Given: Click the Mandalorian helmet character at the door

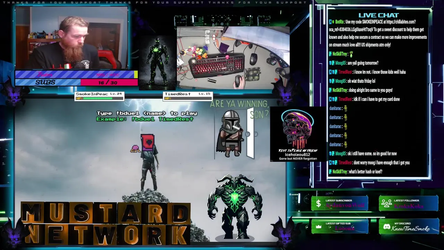Looking at the screenshot, I should (x=230, y=134).
